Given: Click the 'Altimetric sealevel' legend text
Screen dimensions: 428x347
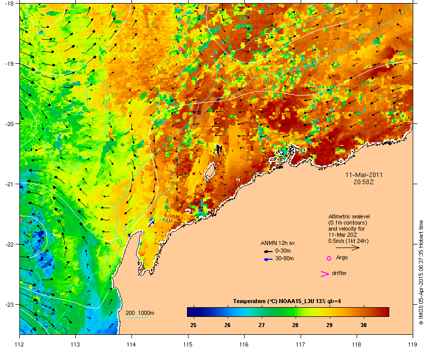Looking at the screenshot, I should tap(349, 216).
